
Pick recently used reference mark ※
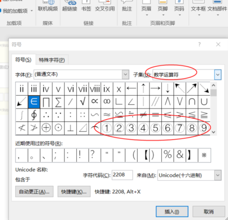pos(204,155)
